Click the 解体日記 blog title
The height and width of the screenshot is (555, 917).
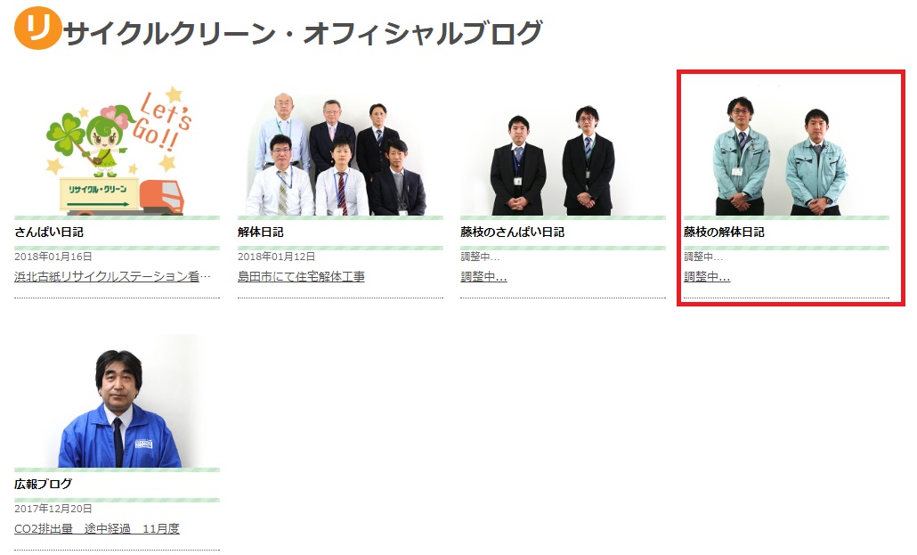click(261, 233)
